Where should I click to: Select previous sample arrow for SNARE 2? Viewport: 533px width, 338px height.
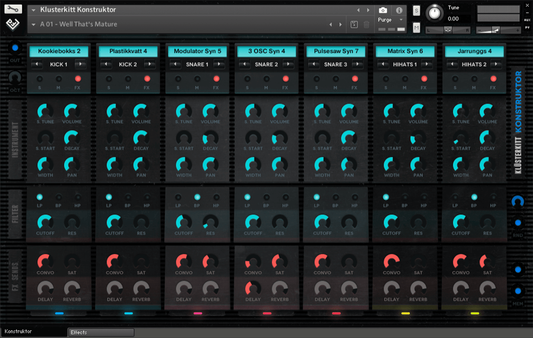(x=244, y=64)
